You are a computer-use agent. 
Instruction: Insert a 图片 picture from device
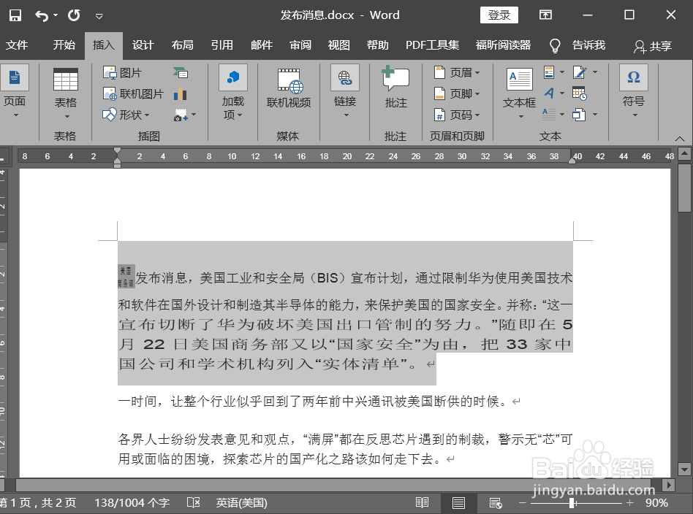(122, 72)
